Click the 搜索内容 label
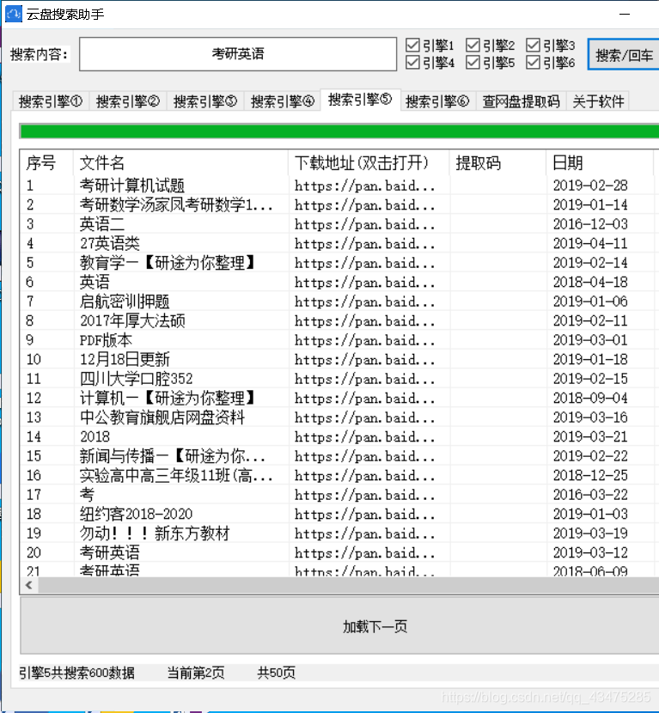The image size is (659, 713). [40, 55]
